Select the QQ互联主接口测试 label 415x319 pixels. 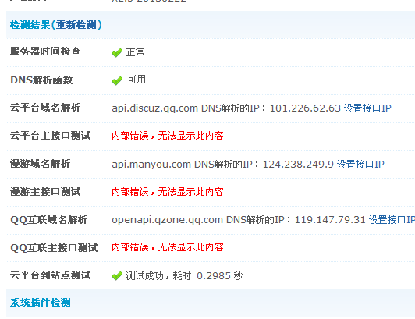coord(54,248)
